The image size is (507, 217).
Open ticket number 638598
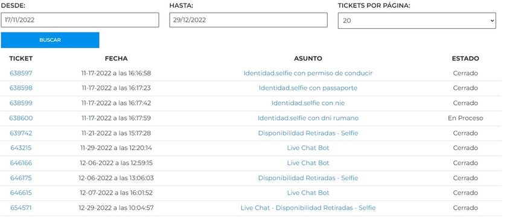[x=21, y=88]
